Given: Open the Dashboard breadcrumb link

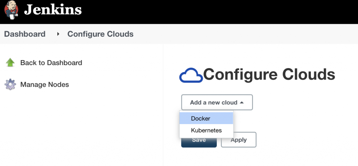Looking at the screenshot, I should pyautogui.click(x=25, y=34).
